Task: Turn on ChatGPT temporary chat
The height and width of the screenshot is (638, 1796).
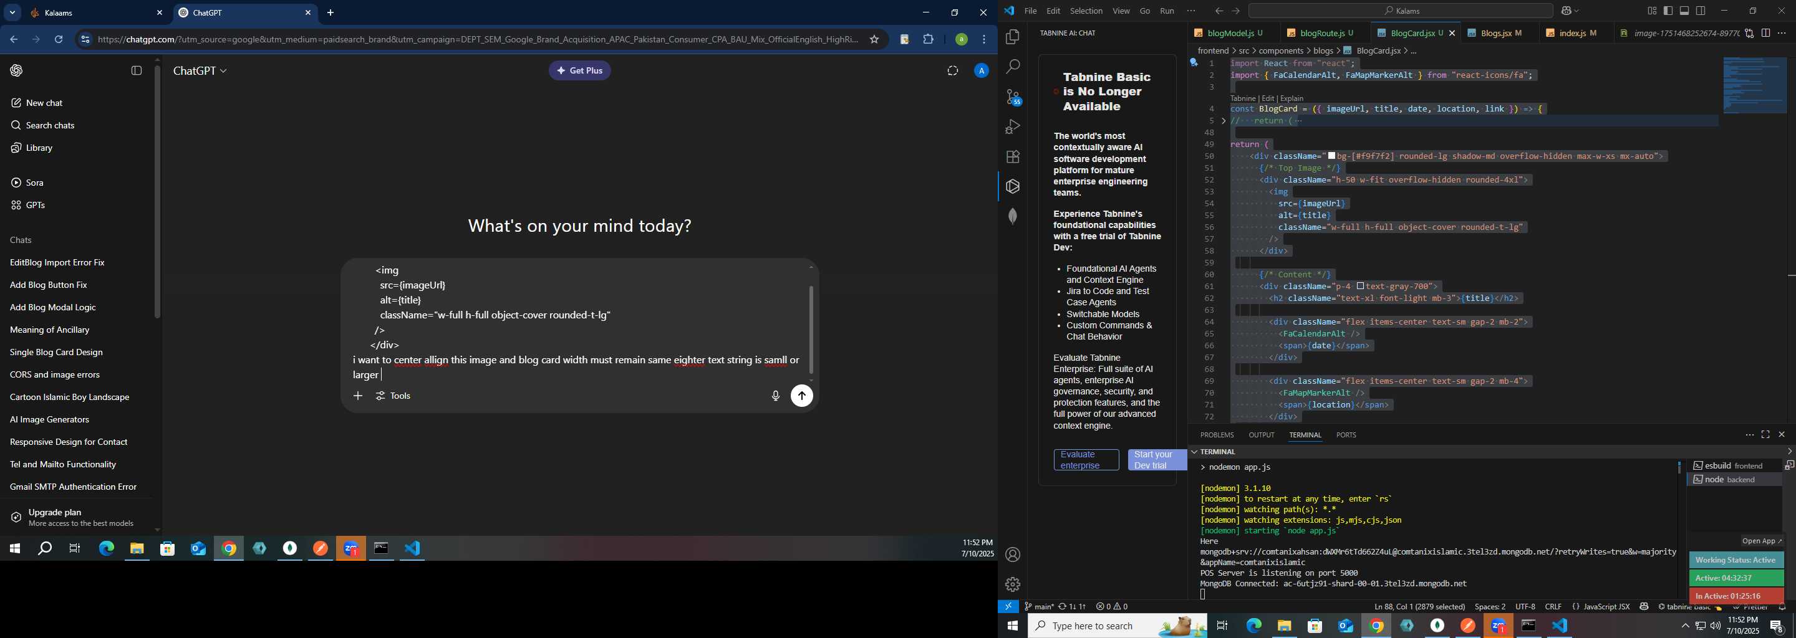Action: click(952, 70)
